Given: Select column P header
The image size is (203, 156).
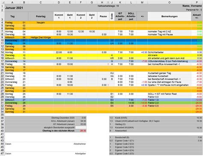Looking at the screenshot, I should [197, 2].
